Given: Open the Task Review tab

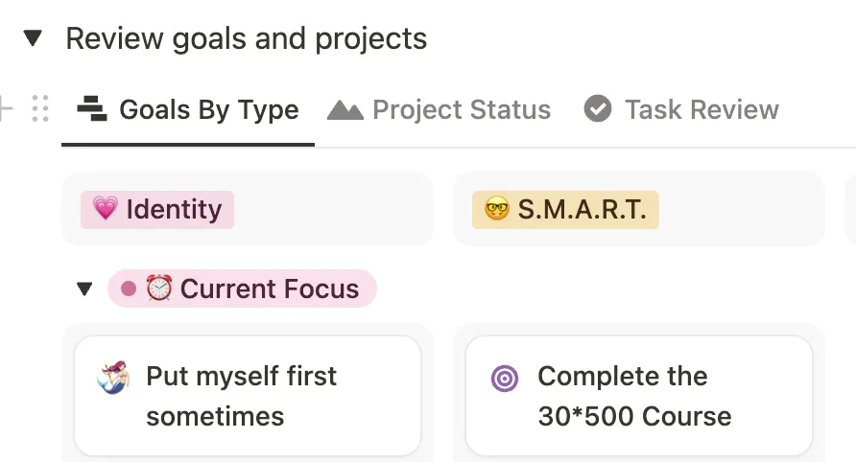Looking at the screenshot, I should [x=701, y=110].
